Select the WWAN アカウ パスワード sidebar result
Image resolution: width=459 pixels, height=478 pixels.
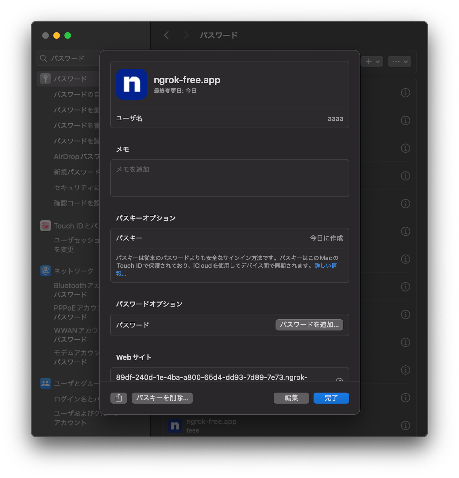(x=77, y=335)
